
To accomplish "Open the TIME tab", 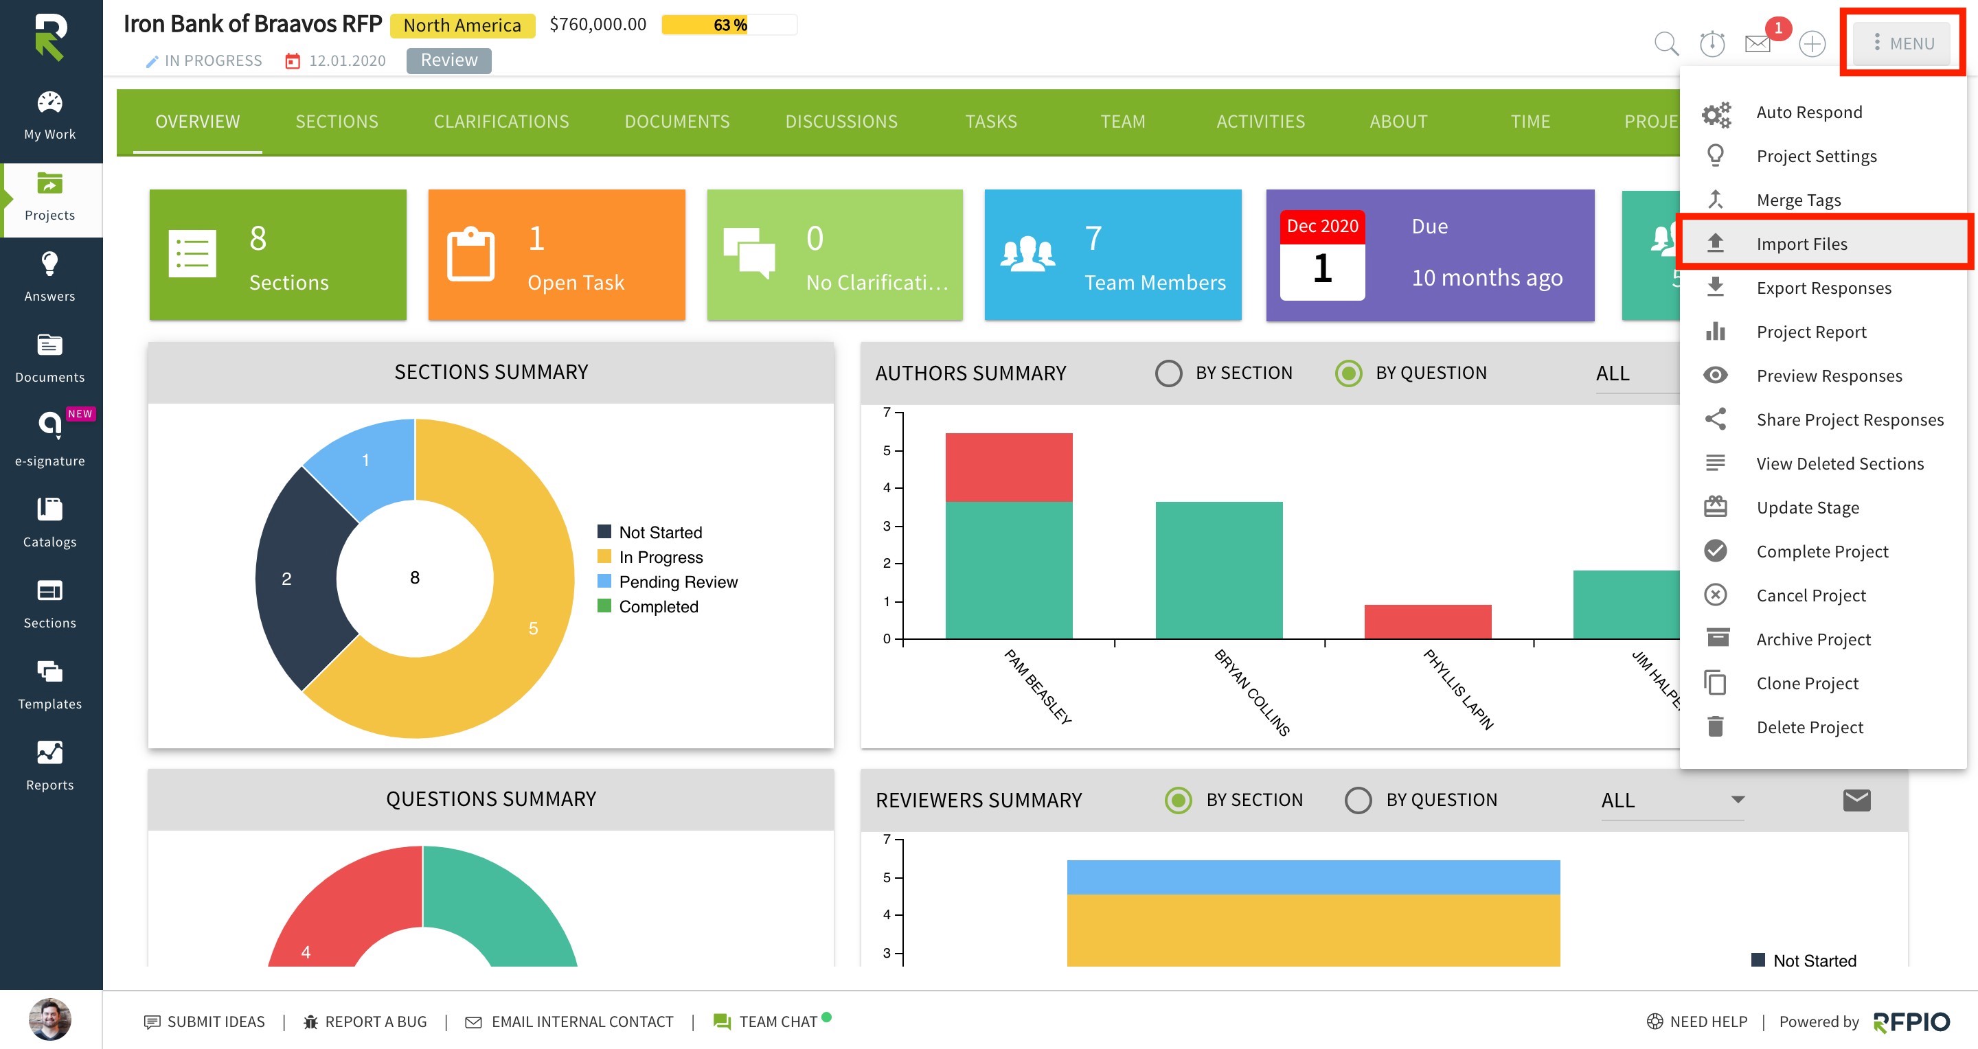I will pyautogui.click(x=1530, y=122).
